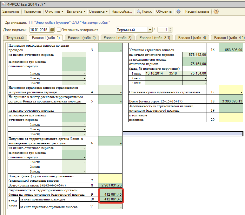
Task: Open the 'Очистить' dropdown menu
Action: tap(54, 11)
